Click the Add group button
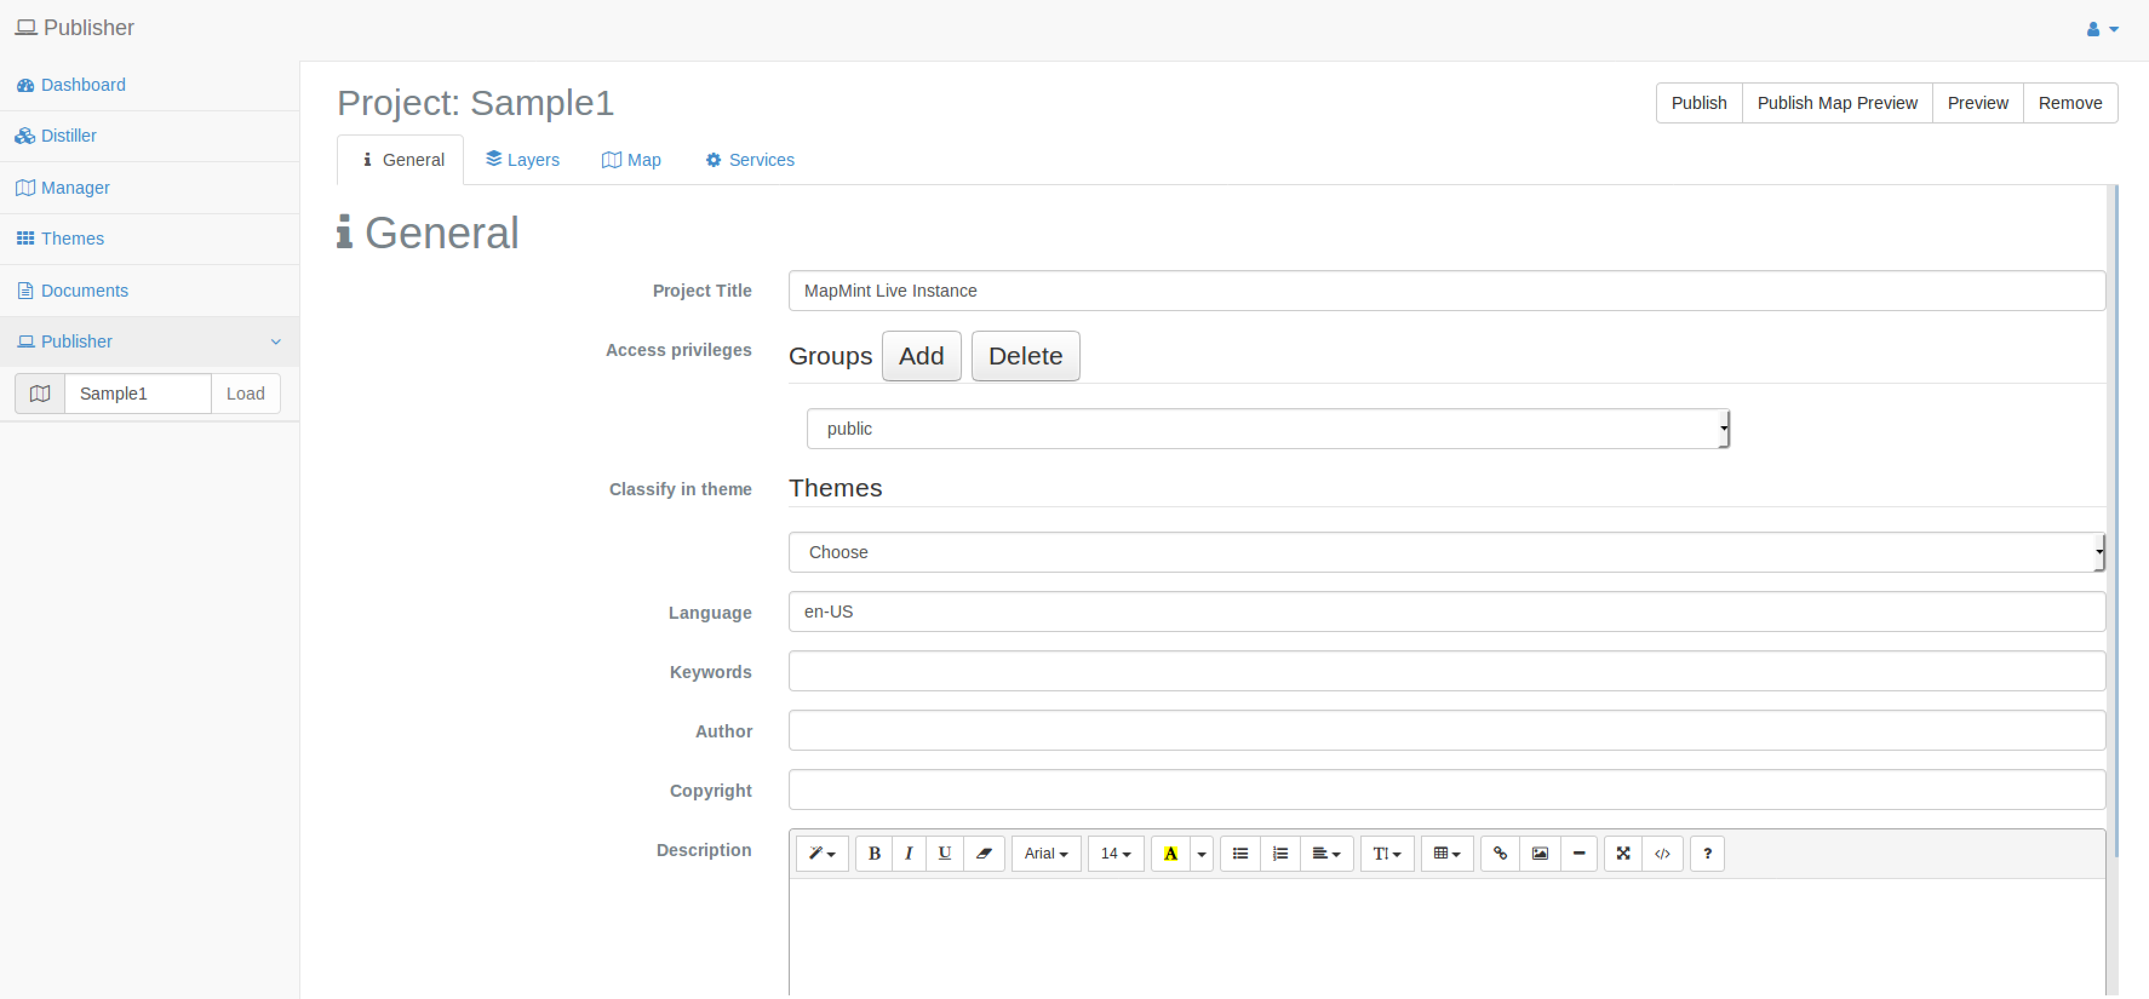This screenshot has height=999, width=2149. tap(920, 356)
